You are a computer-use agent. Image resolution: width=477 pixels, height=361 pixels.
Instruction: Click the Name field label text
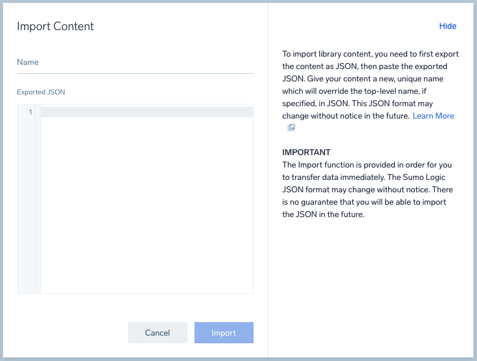28,62
